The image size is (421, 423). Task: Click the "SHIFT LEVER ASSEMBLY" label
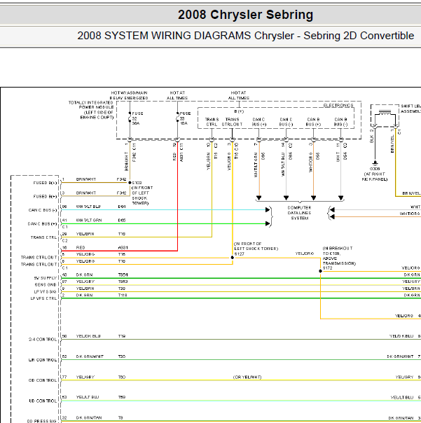pyautogui.click(x=410, y=109)
